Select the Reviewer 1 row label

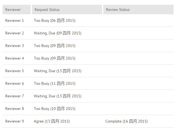pyautogui.click(x=15, y=20)
